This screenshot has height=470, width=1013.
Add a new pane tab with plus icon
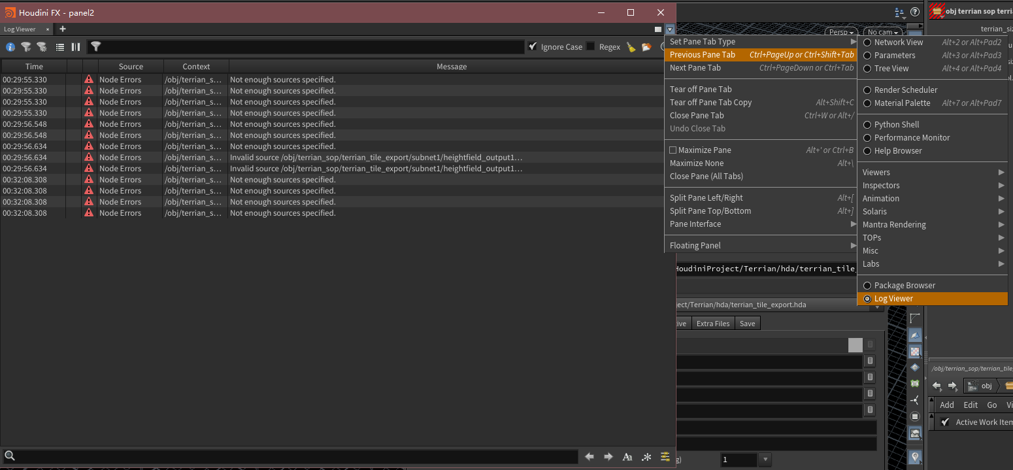[63, 29]
